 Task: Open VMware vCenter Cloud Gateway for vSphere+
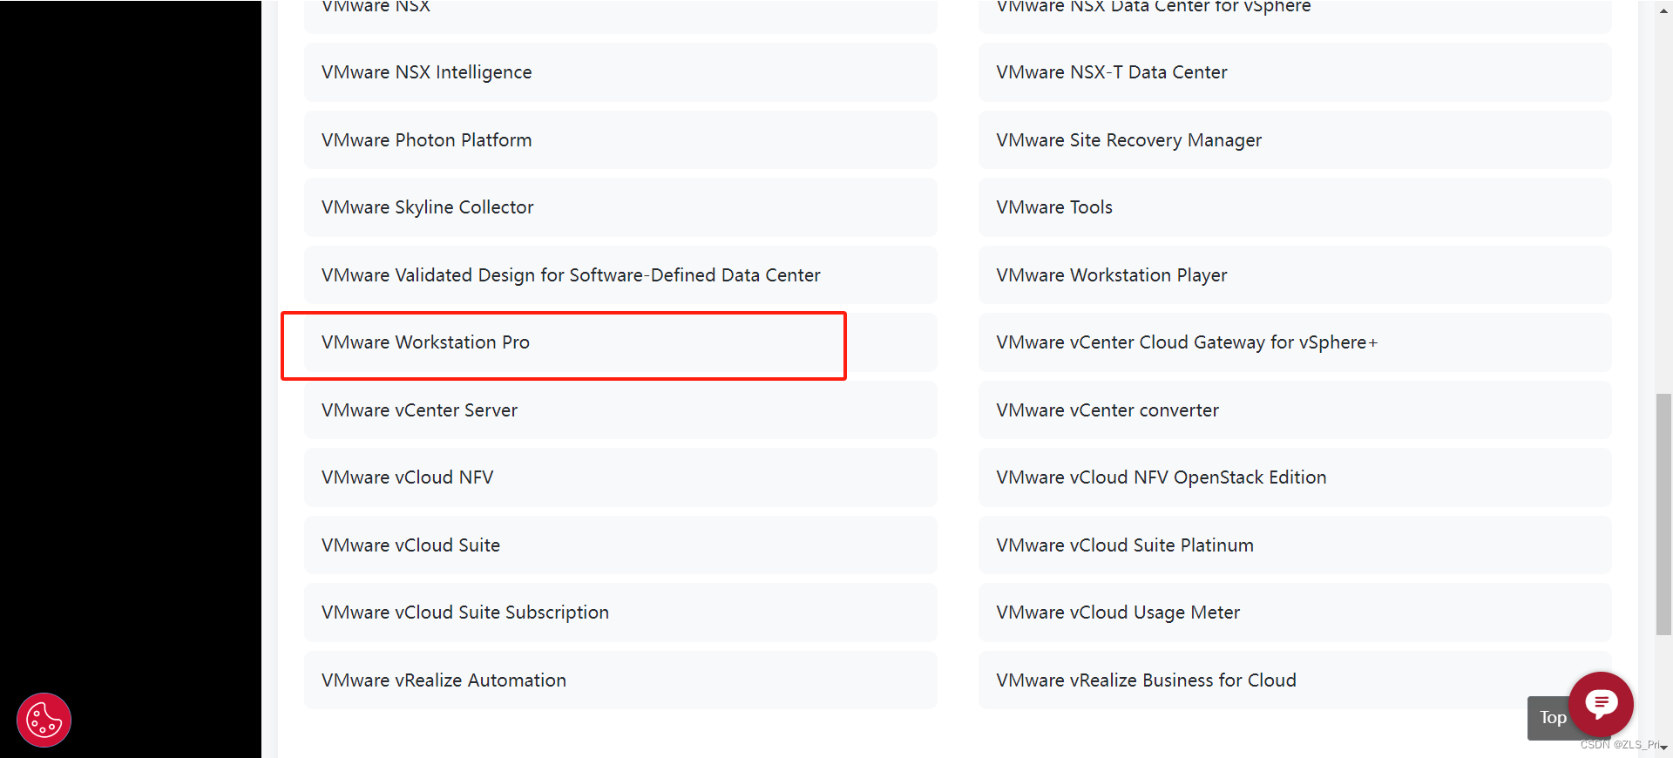1295,342
